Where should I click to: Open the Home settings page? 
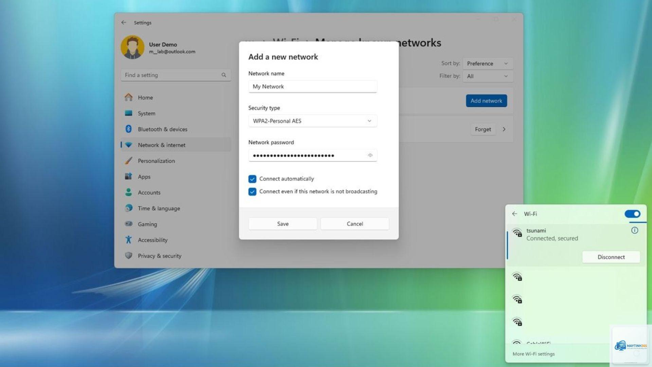tap(176, 98)
